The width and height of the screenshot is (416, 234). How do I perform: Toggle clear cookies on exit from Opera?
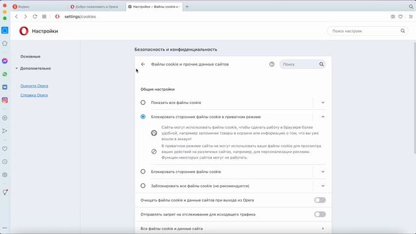point(320,200)
